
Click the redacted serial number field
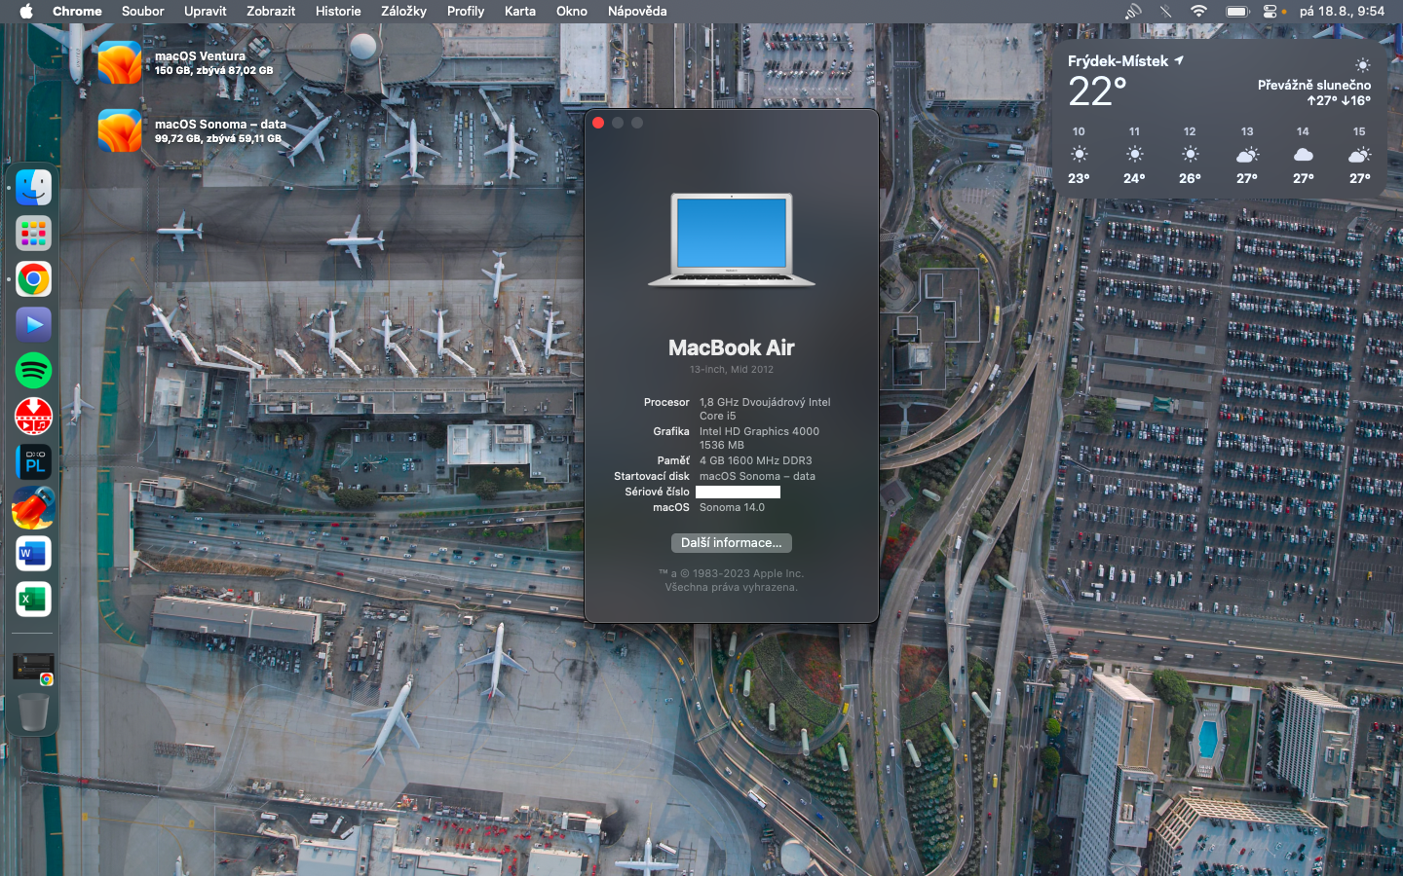tap(738, 492)
